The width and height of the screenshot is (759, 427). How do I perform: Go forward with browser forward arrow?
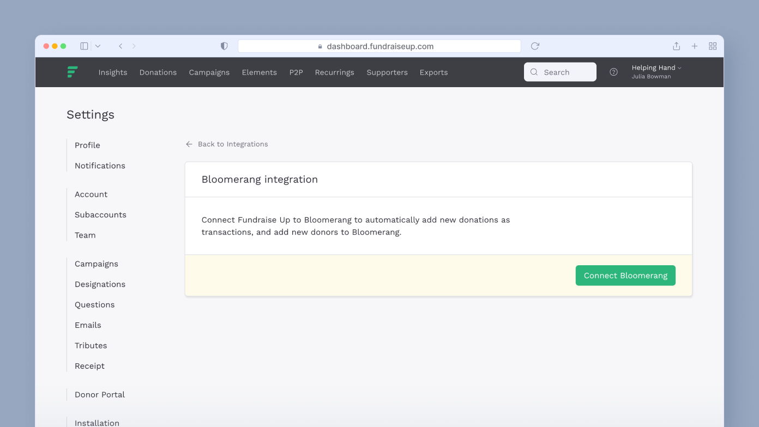click(134, 46)
